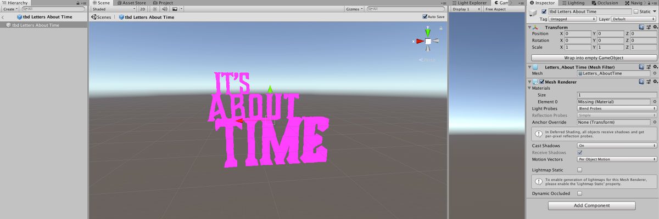Toggle the Receive Shadows checkbox
The image size is (659, 219).
pyautogui.click(x=580, y=152)
